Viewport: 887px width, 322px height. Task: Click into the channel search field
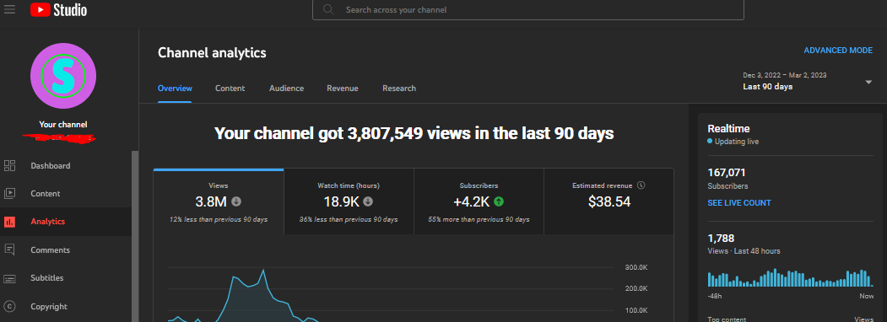pyautogui.click(x=527, y=9)
